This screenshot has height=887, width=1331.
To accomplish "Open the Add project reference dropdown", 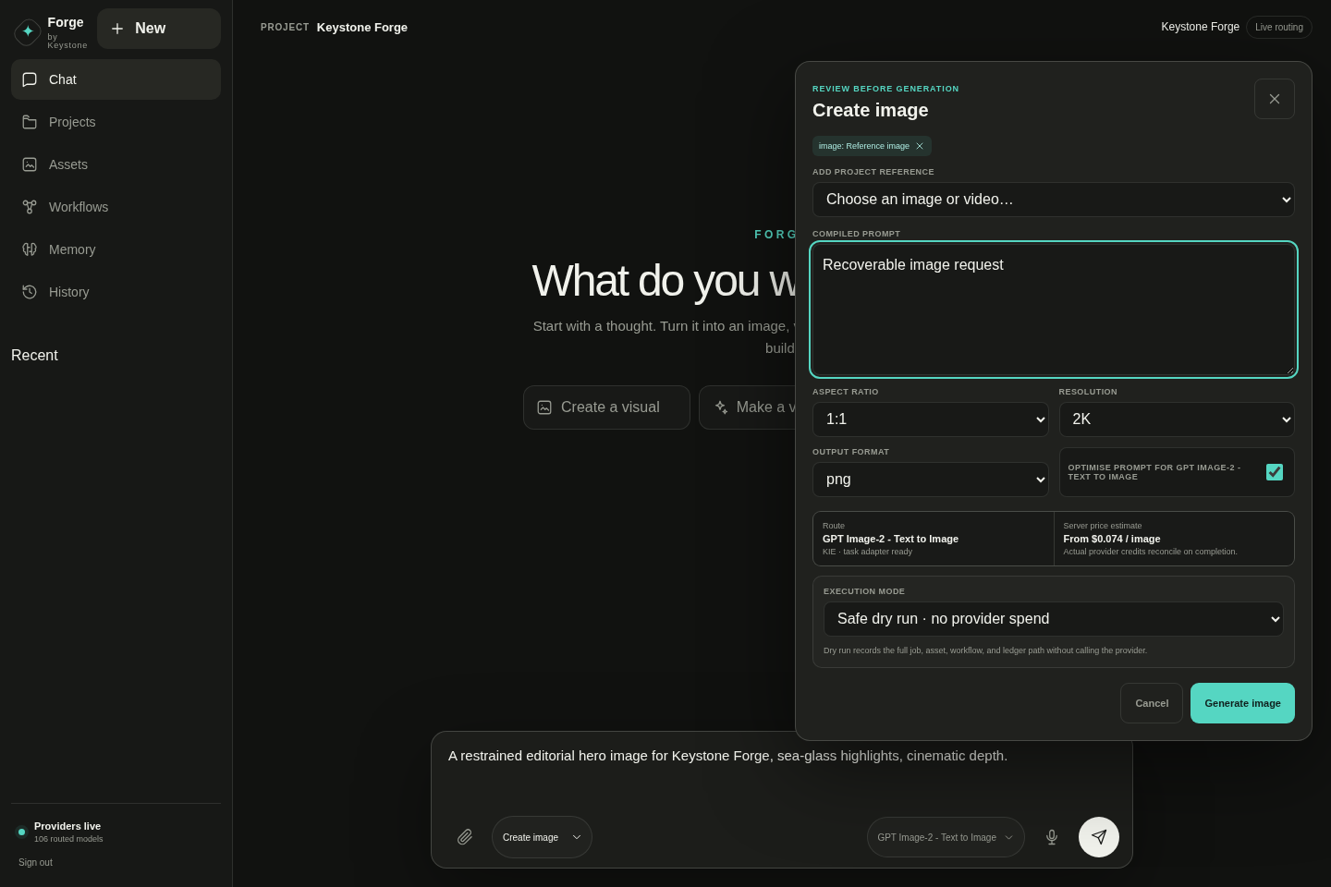I will [1053, 200].
